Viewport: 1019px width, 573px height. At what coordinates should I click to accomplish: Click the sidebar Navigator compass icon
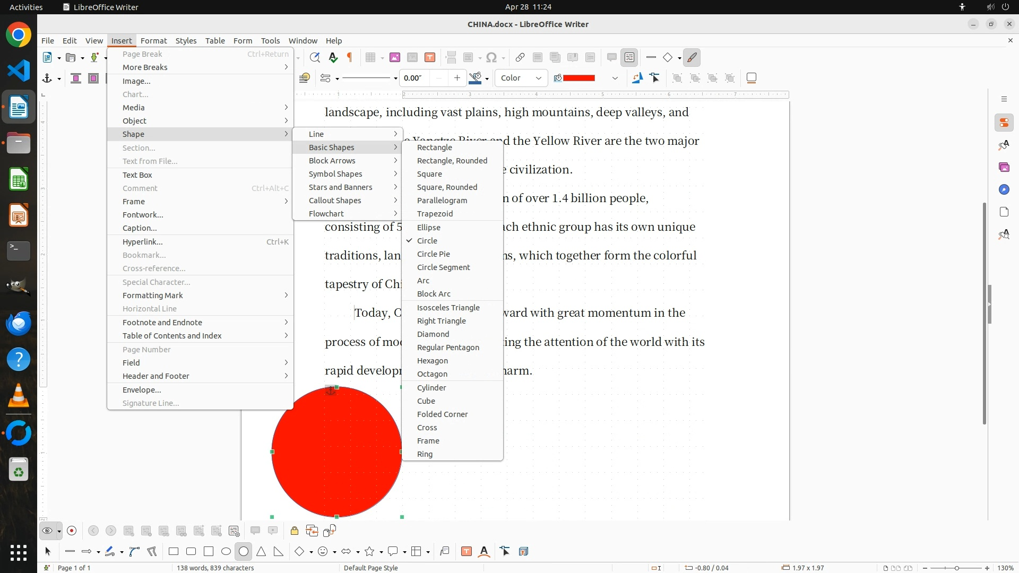click(x=1004, y=189)
